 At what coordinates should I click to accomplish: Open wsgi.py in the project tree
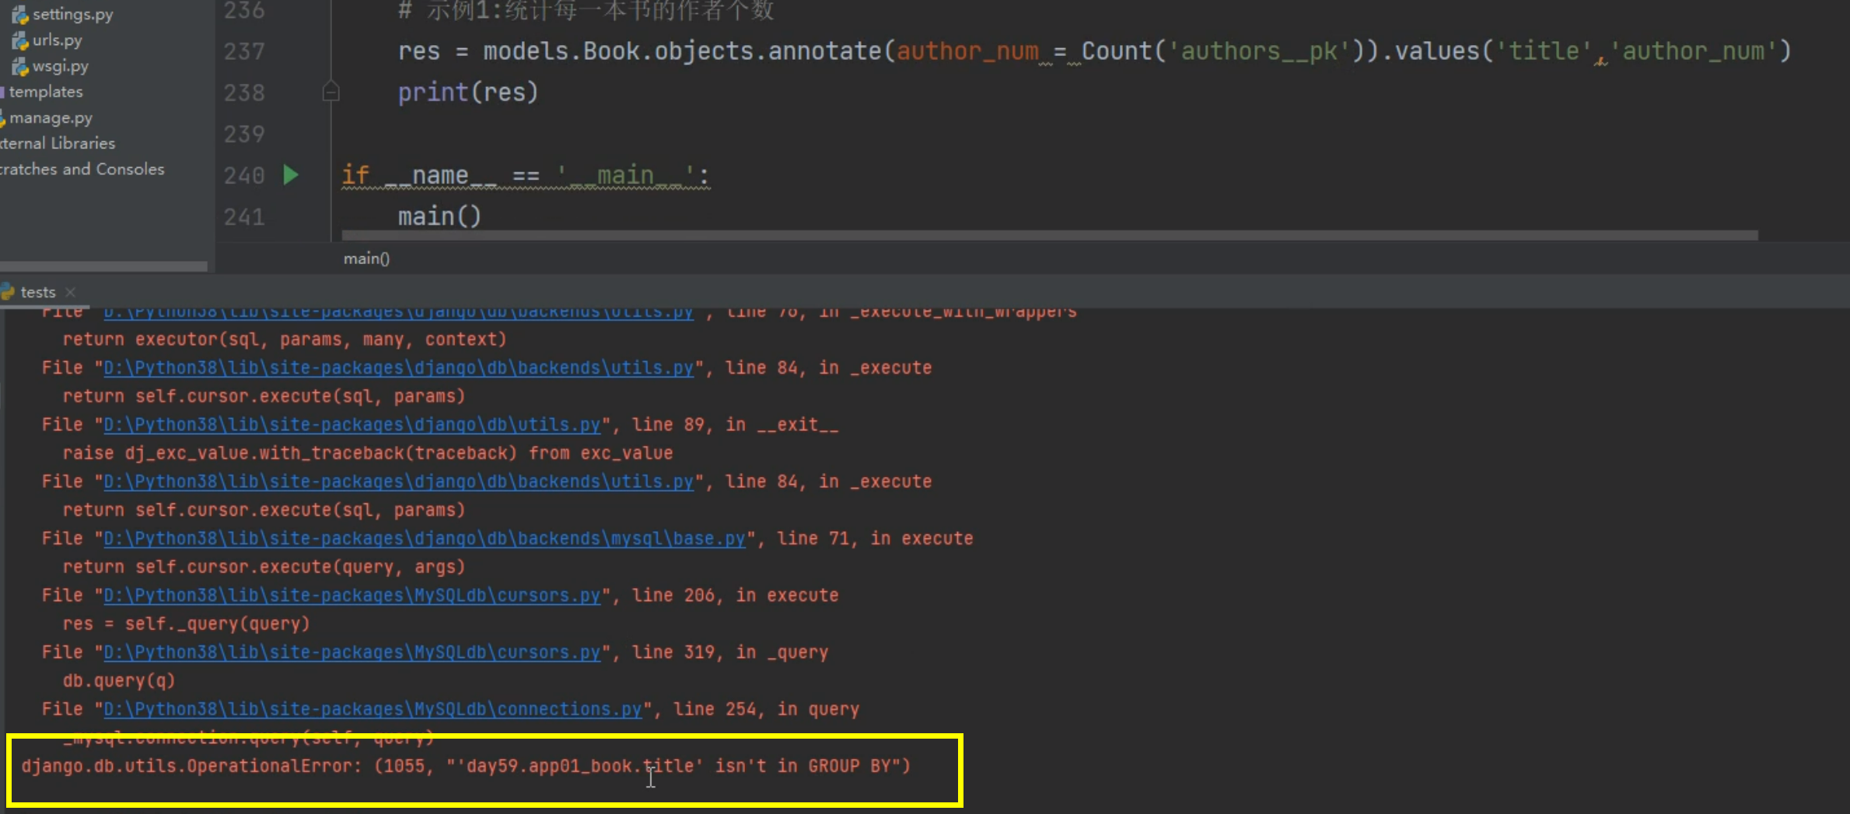(60, 66)
